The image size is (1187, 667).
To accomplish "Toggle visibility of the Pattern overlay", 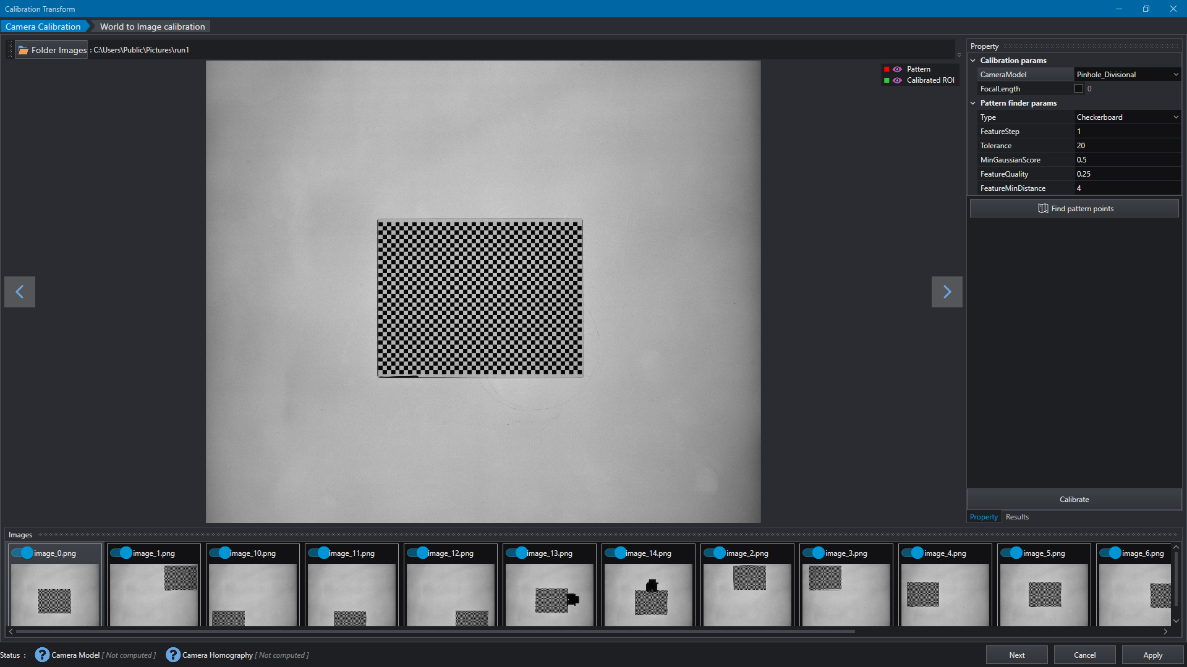I will coord(898,69).
